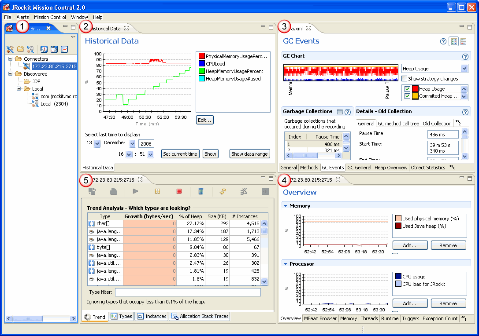Click red PhysicalMemoryUsagePerc legend swatch

click(x=202, y=56)
